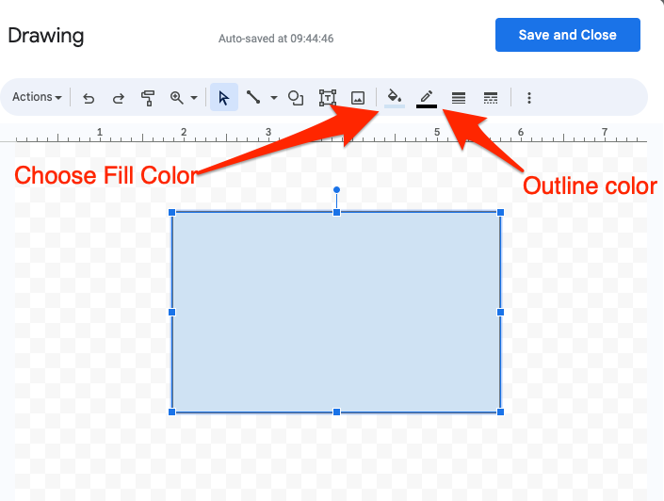664x501 pixels.
Task: Open the Border weight option
Action: (459, 98)
